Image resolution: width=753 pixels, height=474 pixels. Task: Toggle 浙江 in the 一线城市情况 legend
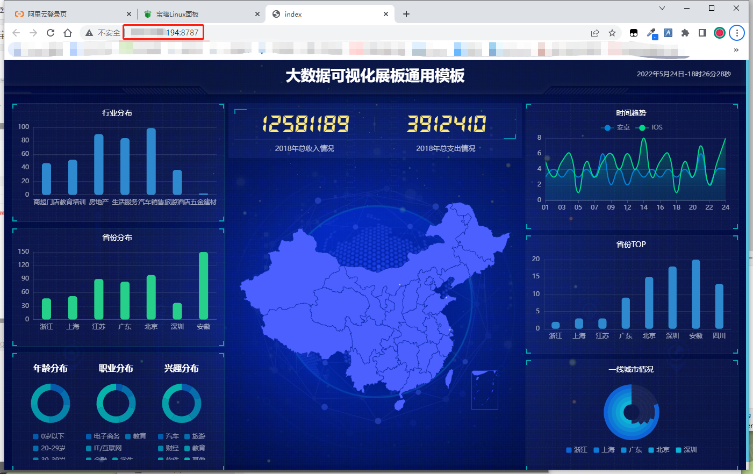[577, 450]
